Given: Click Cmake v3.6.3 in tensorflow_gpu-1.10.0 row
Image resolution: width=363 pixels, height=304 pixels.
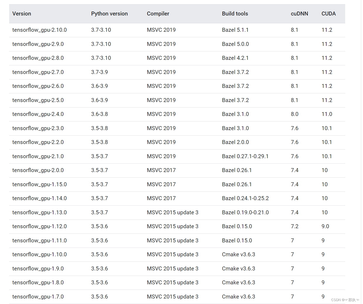Looking at the screenshot, I should point(239,254).
